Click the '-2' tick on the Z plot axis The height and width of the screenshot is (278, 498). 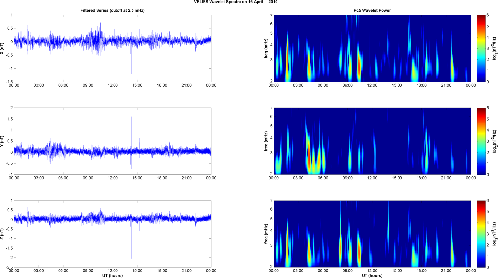click(x=10, y=258)
